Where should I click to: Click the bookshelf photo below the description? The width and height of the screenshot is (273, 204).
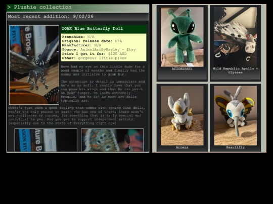(46, 140)
